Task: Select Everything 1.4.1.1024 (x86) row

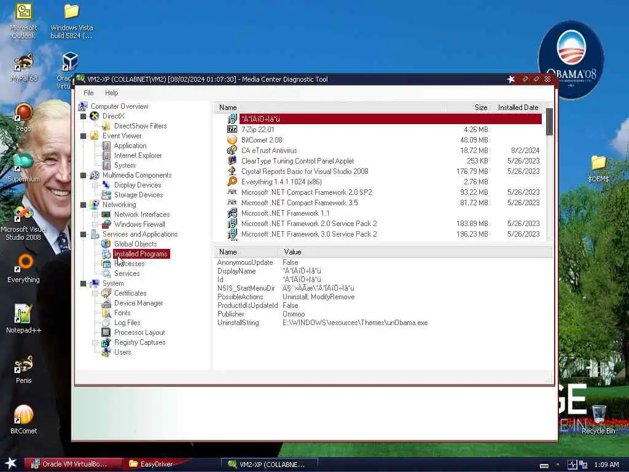Action: (383, 182)
